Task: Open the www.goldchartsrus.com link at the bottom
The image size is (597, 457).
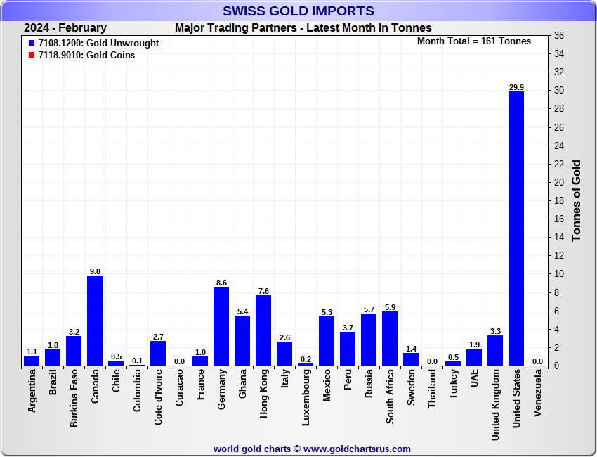Action: (x=357, y=449)
